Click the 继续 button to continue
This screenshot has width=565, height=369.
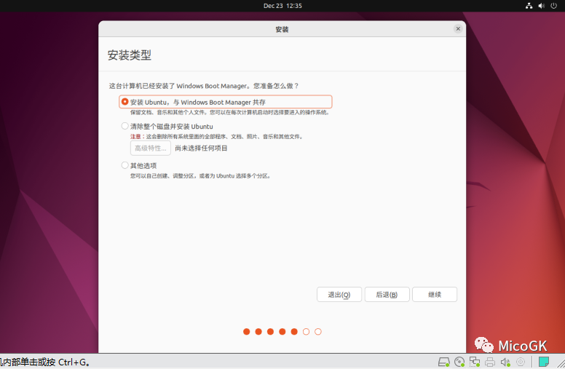[435, 295]
